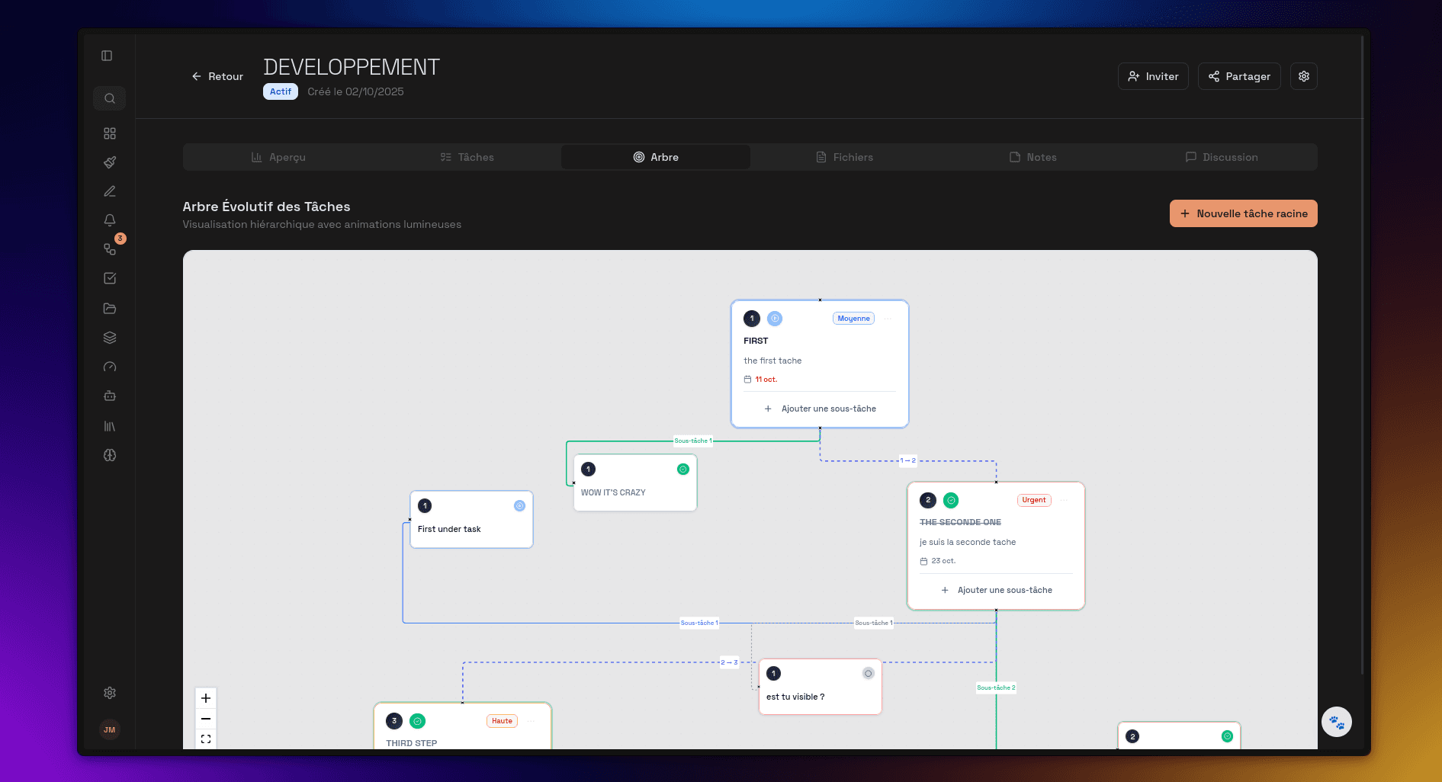The height and width of the screenshot is (782, 1442).
Task: Click the paw assistant floating button
Action: (x=1337, y=722)
